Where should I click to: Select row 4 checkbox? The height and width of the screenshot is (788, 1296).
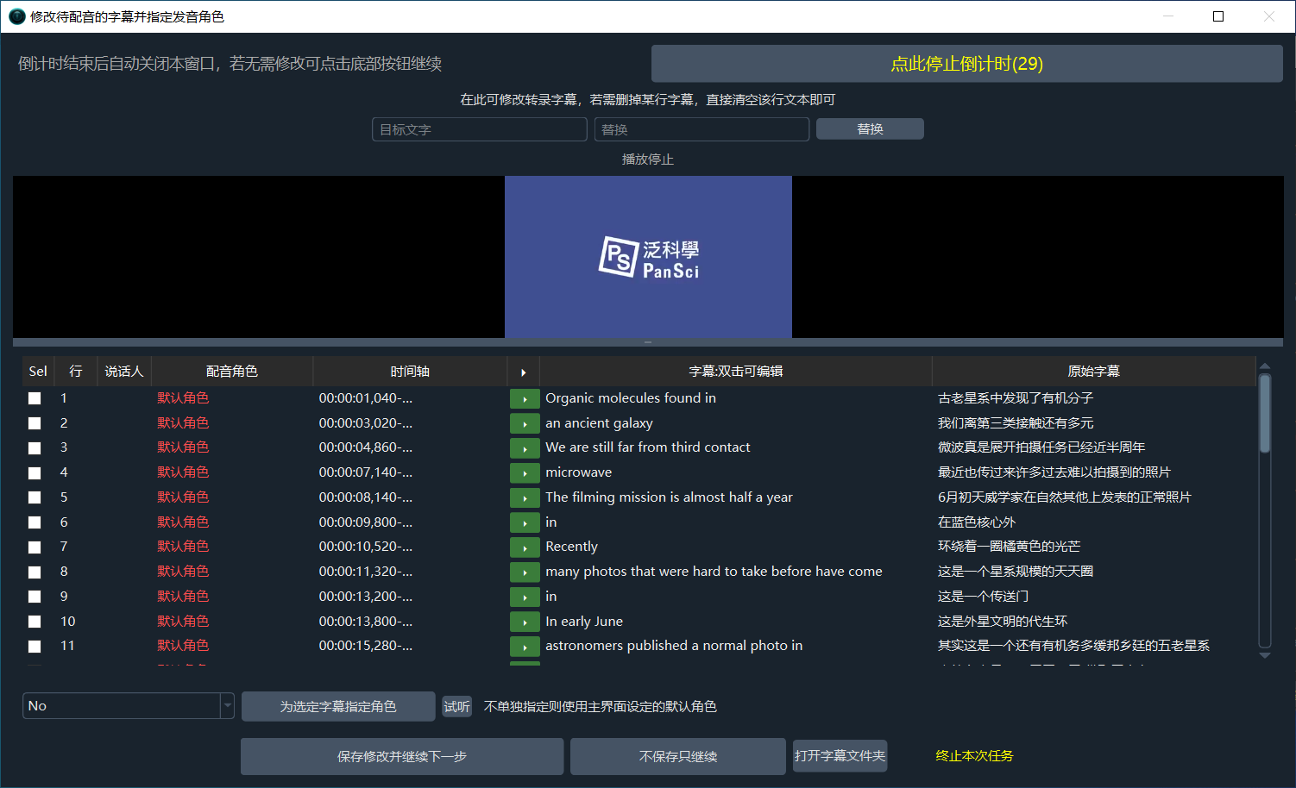pos(35,473)
